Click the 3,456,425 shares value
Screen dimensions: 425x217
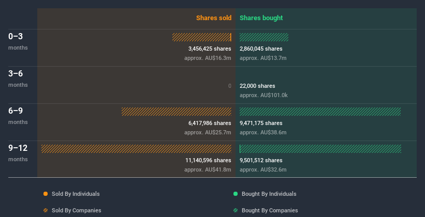click(210, 49)
